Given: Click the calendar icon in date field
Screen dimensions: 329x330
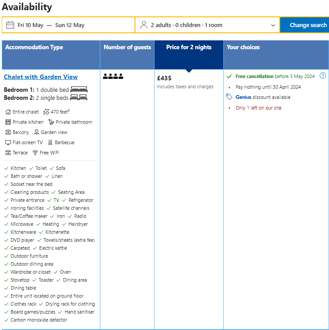Looking at the screenshot, I should click(10, 25).
